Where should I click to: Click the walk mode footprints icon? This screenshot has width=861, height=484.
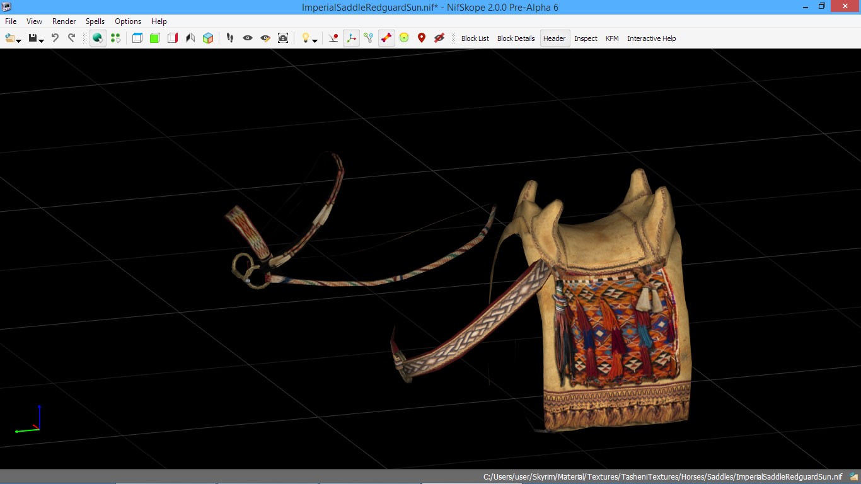click(x=230, y=38)
